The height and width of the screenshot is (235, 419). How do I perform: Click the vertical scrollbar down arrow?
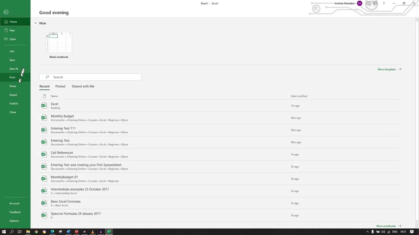[417, 226]
